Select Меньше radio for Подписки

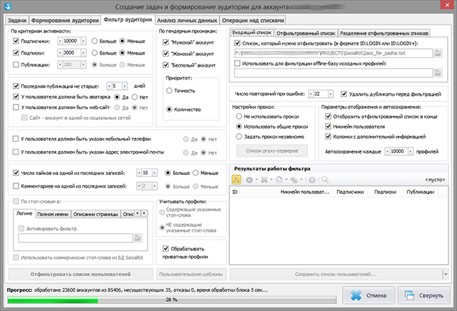click(122, 53)
